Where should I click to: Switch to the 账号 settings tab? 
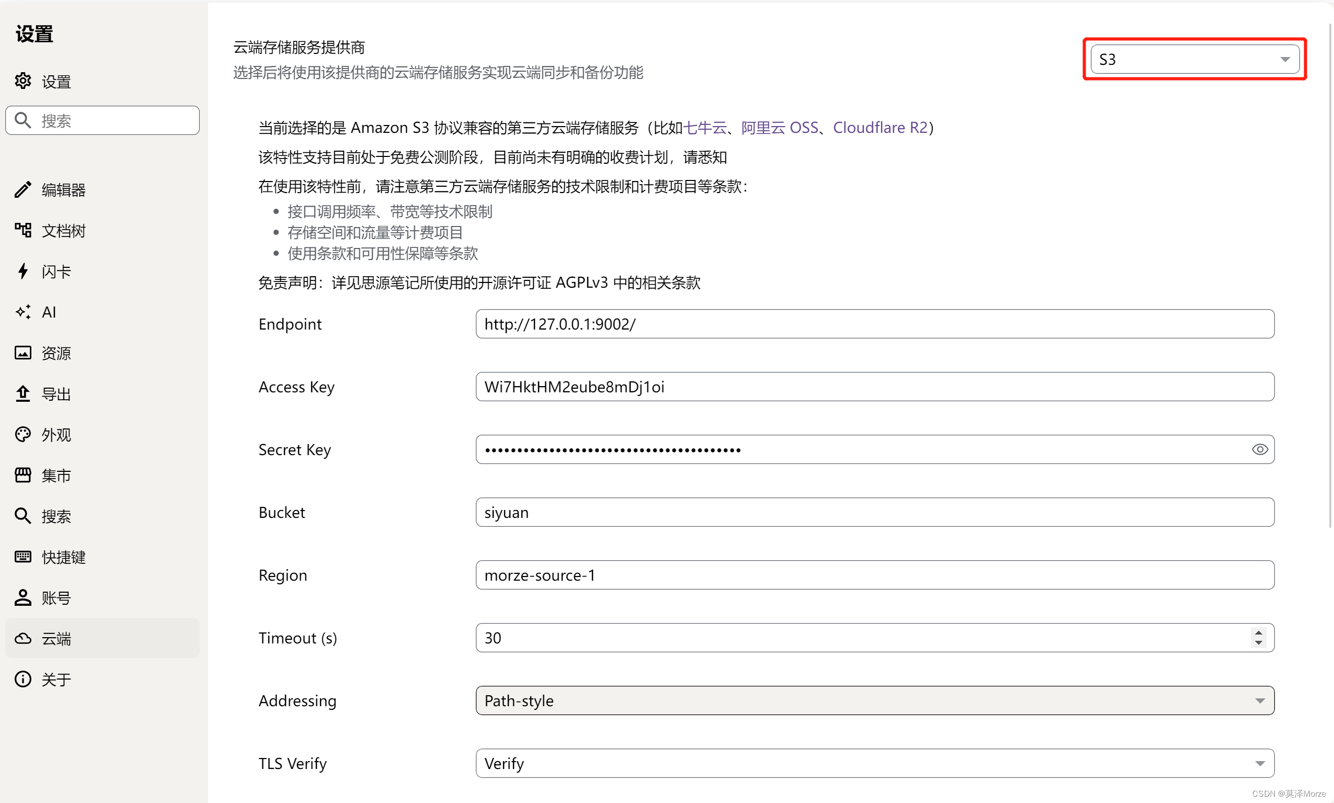coord(56,598)
